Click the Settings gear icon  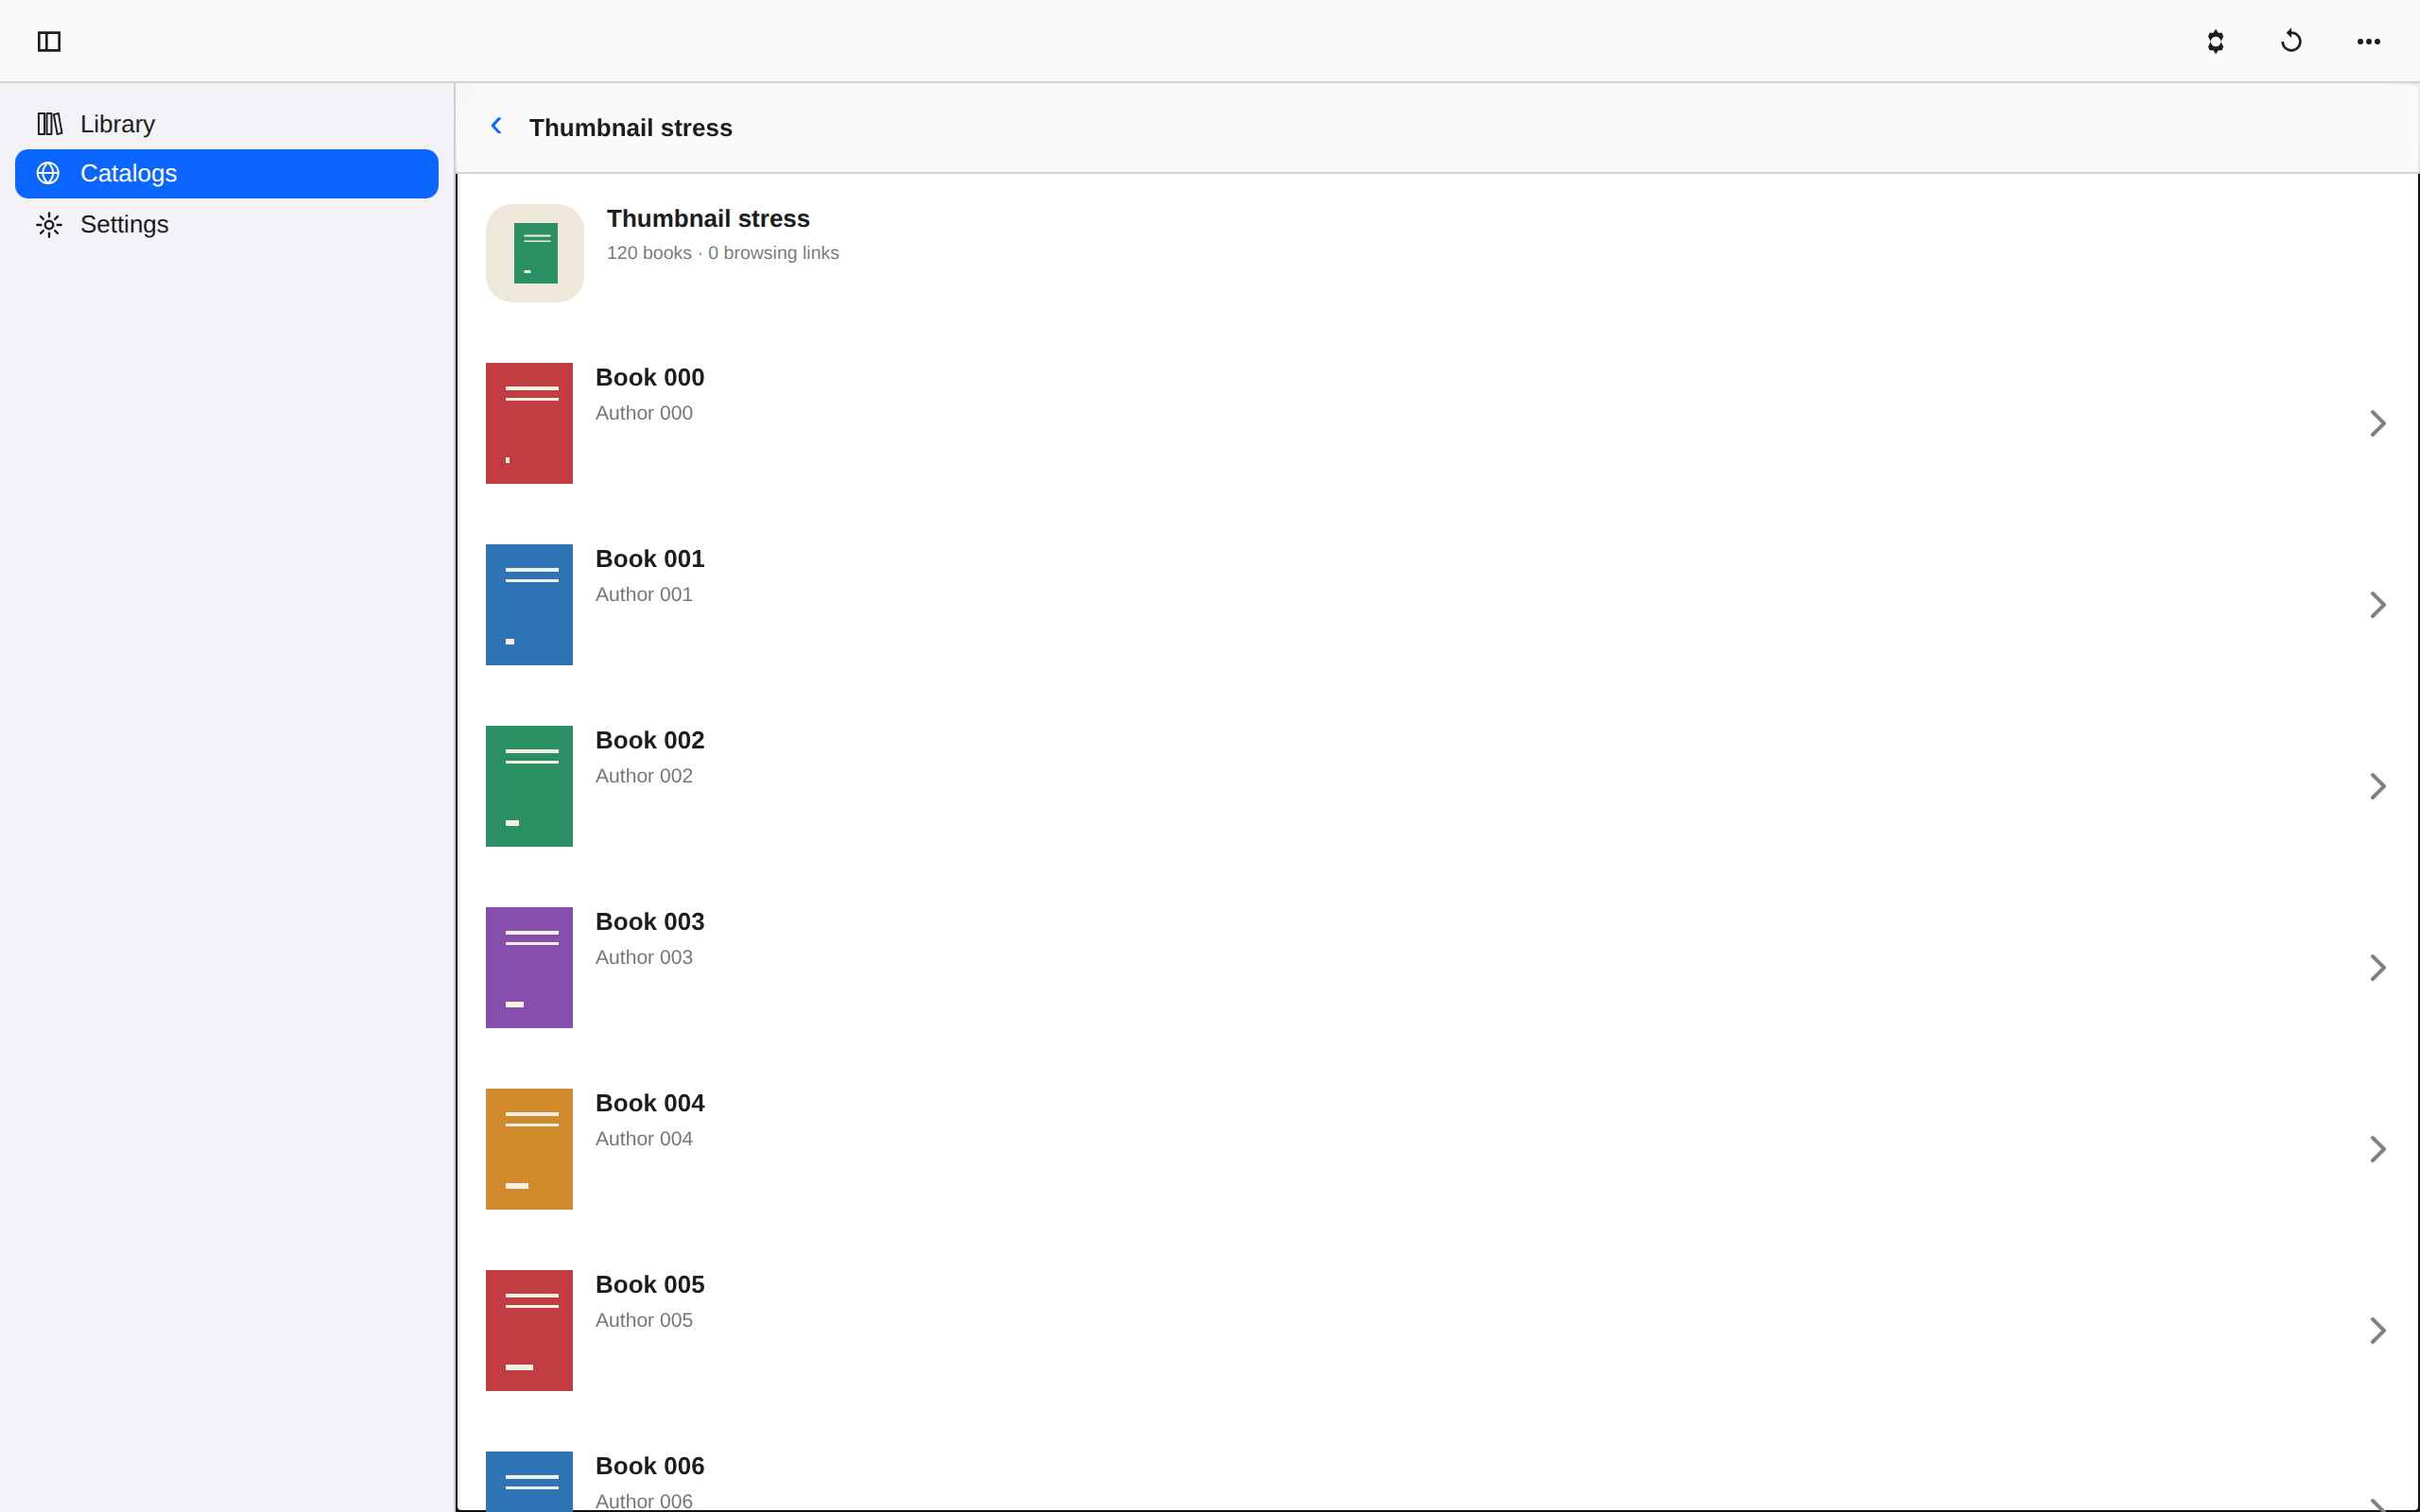pos(49,224)
